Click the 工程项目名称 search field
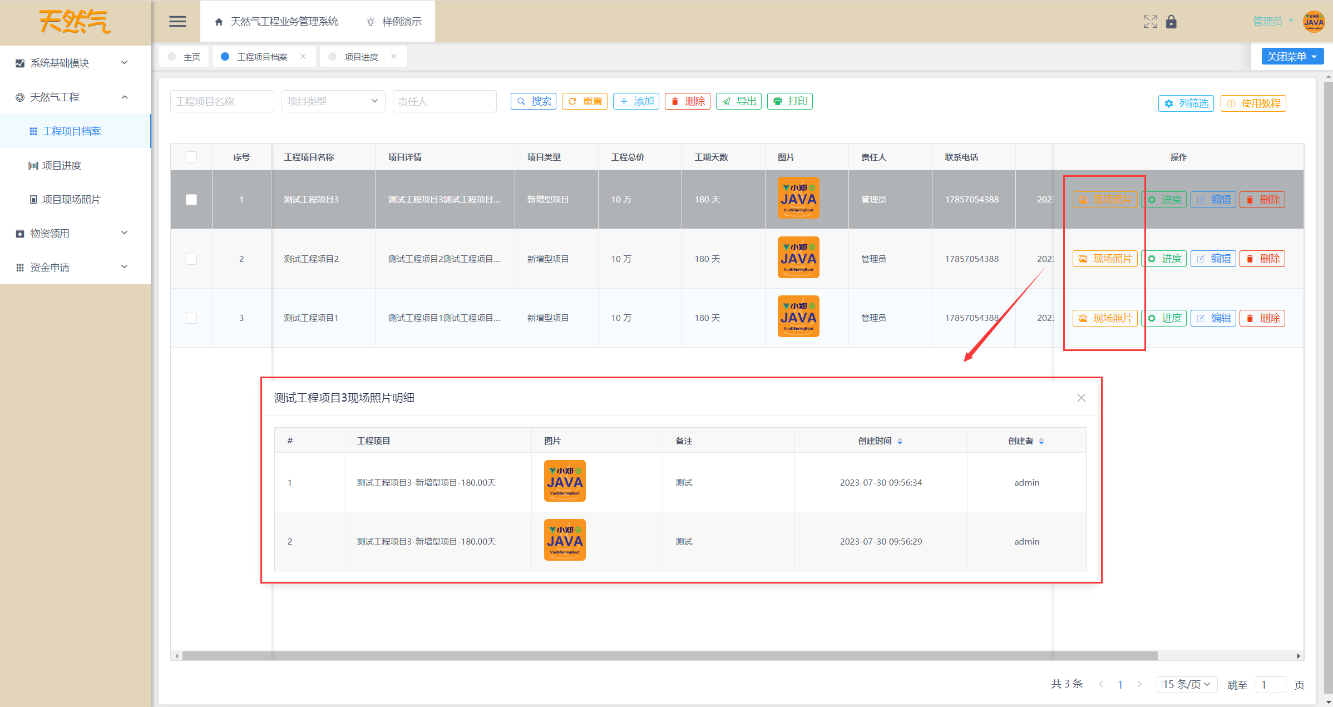Image resolution: width=1333 pixels, height=707 pixels. click(221, 101)
